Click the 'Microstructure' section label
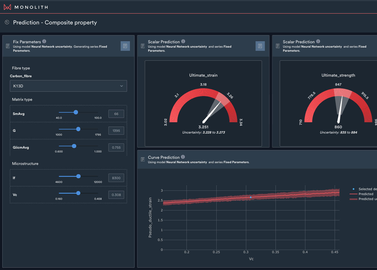 click(x=25, y=163)
